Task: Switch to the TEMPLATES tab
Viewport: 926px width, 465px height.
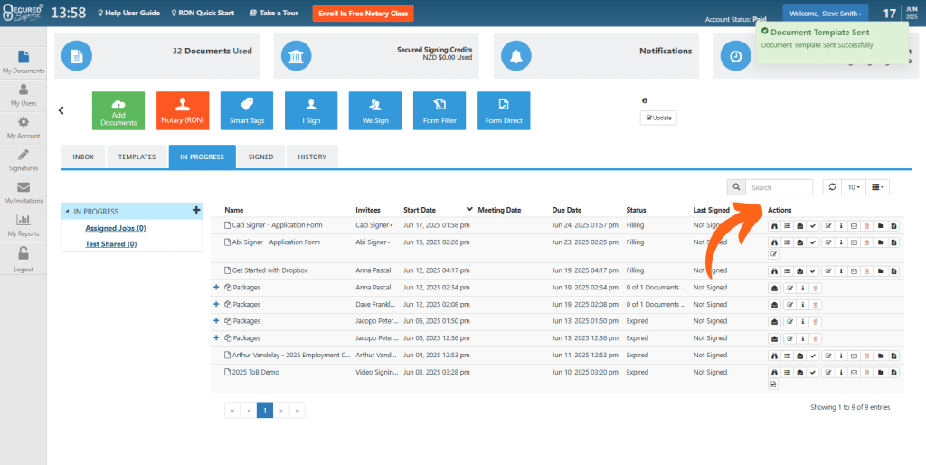Action: pos(137,157)
